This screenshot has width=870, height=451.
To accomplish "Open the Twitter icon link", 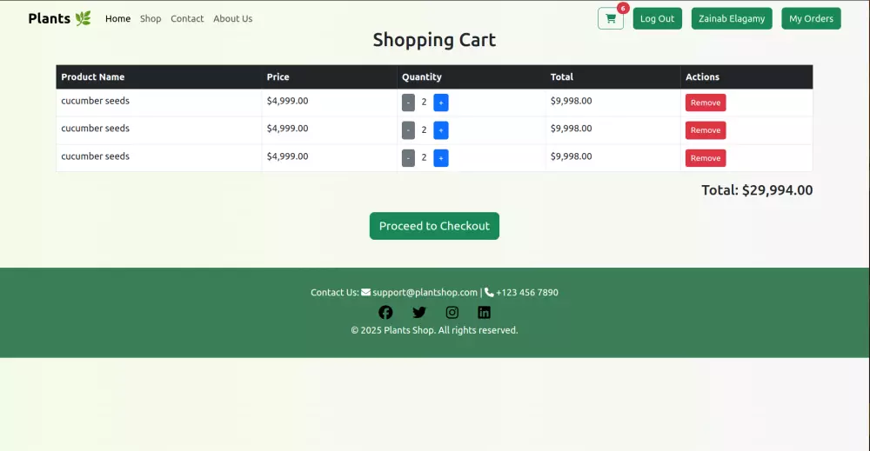I will 419,313.
